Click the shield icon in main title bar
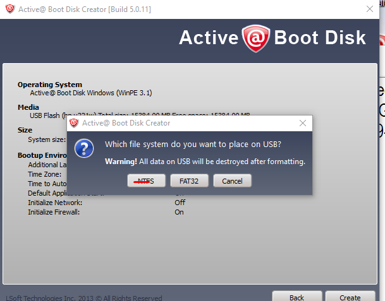385x301 pixels. click(x=10, y=9)
